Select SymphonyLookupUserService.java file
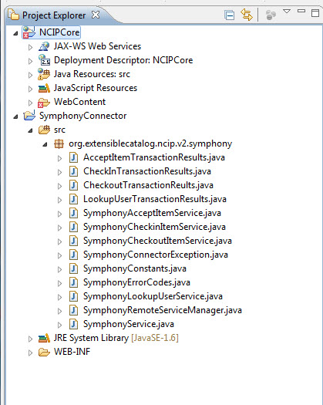The image size is (323, 405). pos(153,296)
